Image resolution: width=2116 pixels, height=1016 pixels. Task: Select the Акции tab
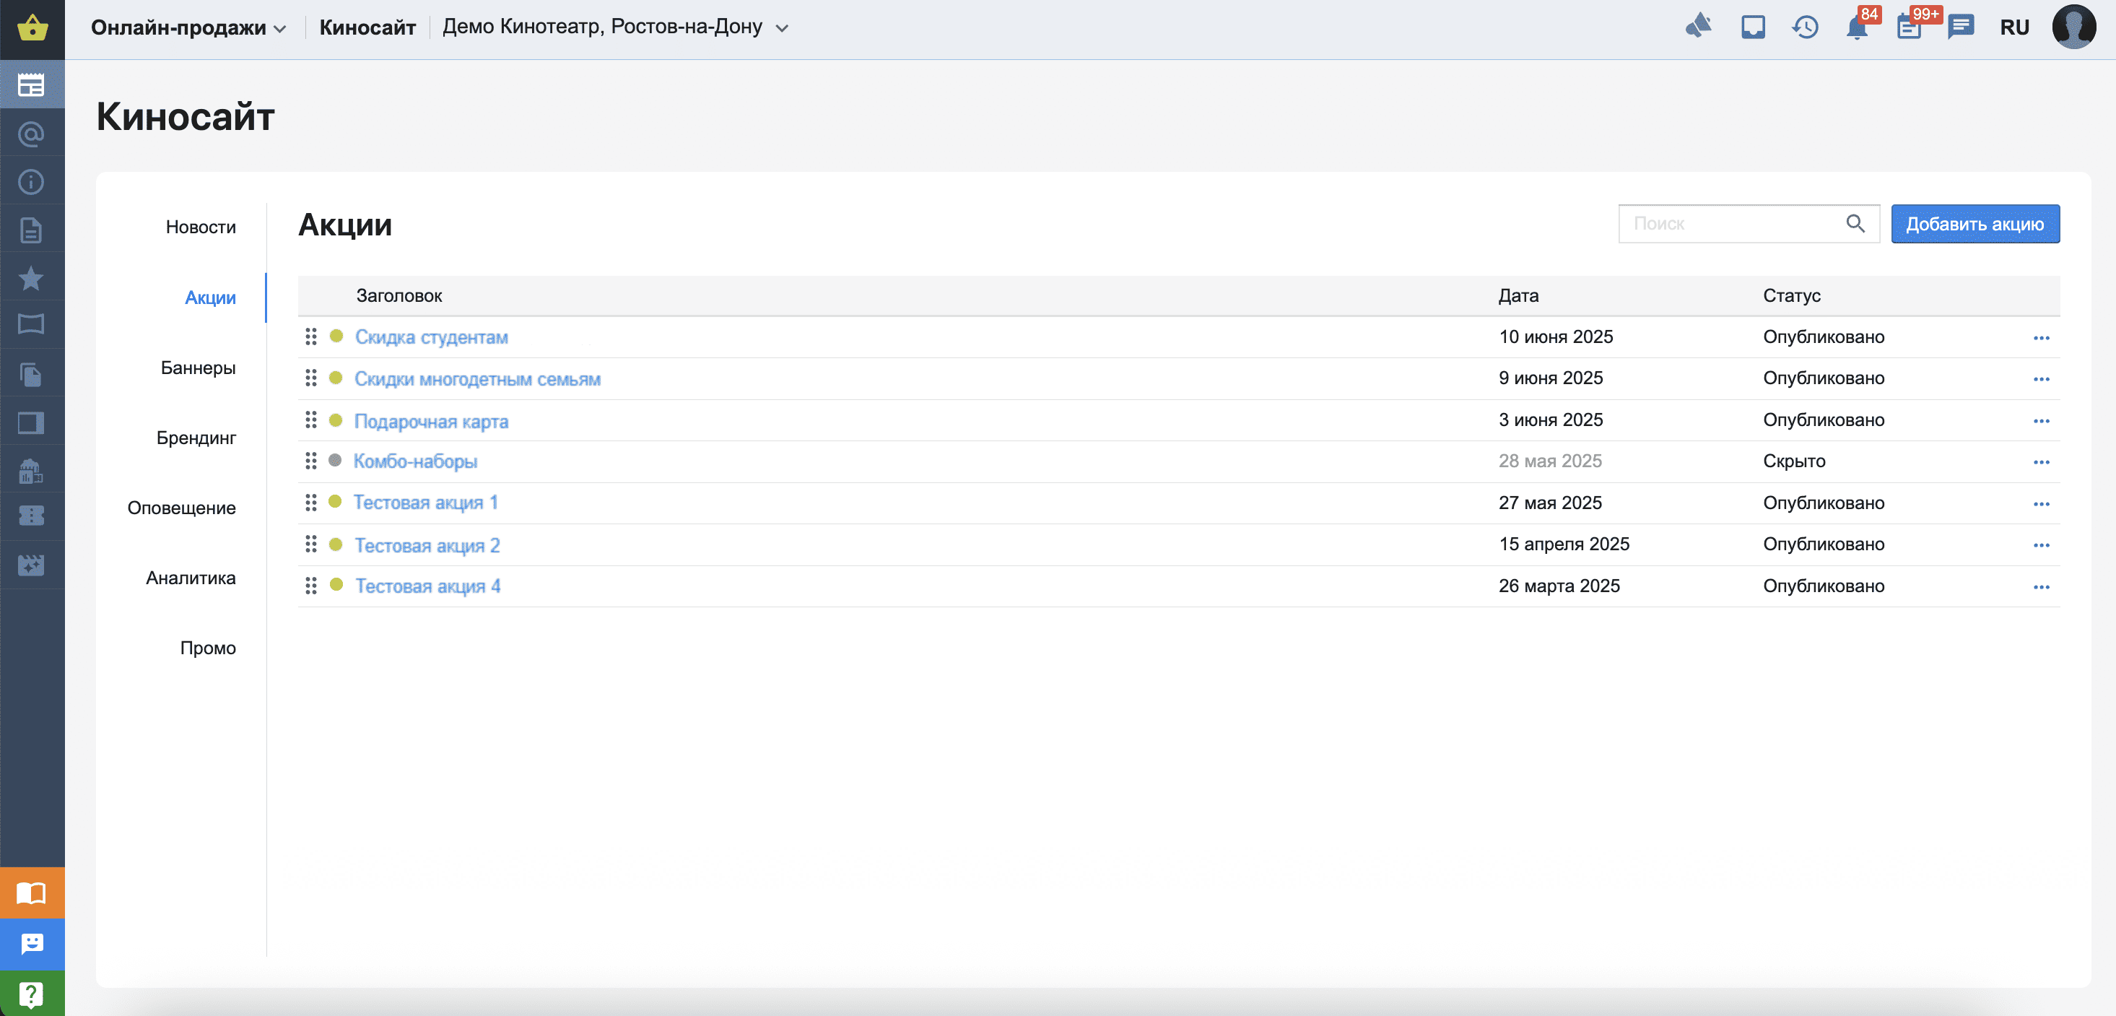click(210, 298)
